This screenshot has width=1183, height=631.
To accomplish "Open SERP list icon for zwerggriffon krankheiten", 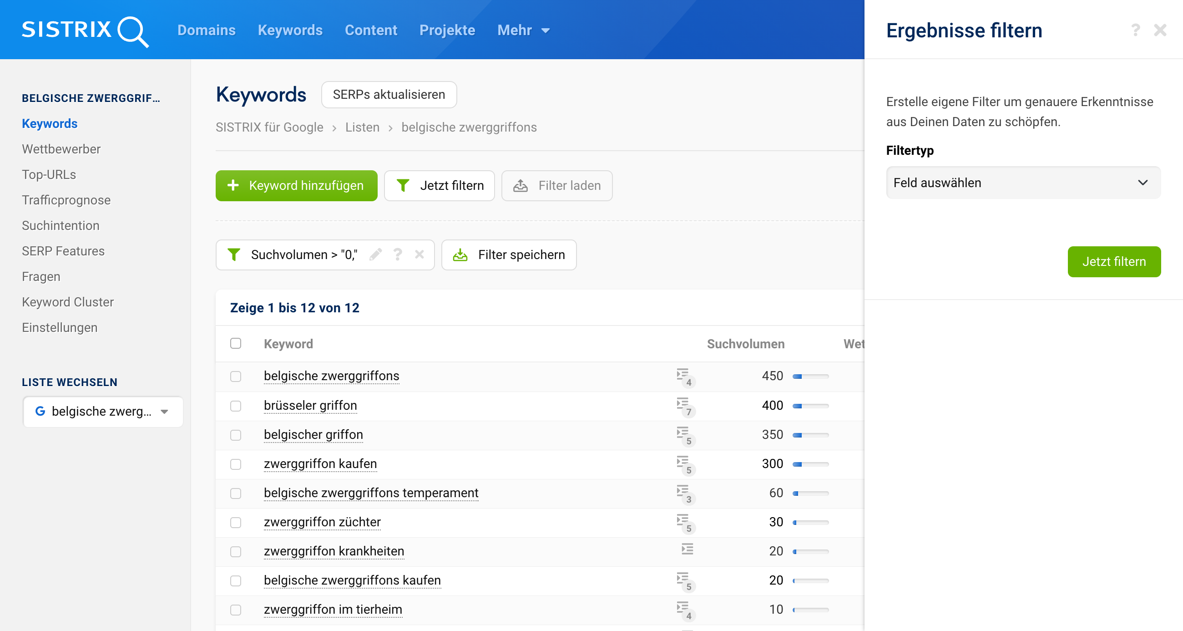I will (687, 549).
